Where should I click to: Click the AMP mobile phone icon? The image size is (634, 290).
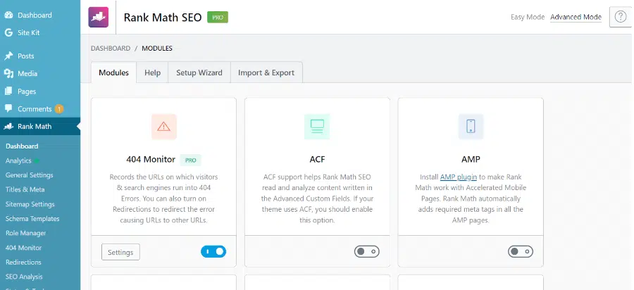point(471,127)
